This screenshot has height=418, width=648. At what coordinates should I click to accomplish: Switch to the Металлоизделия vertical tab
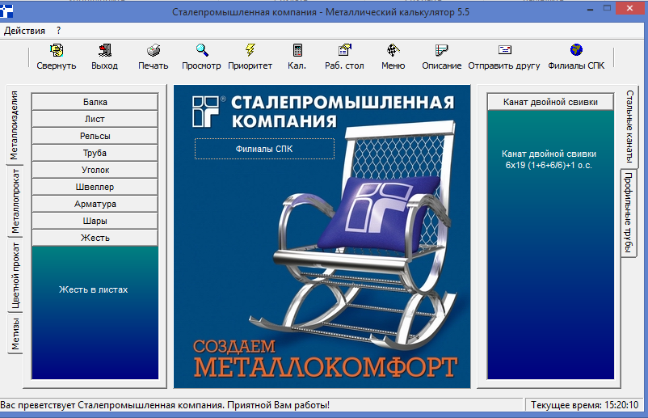click(x=14, y=125)
